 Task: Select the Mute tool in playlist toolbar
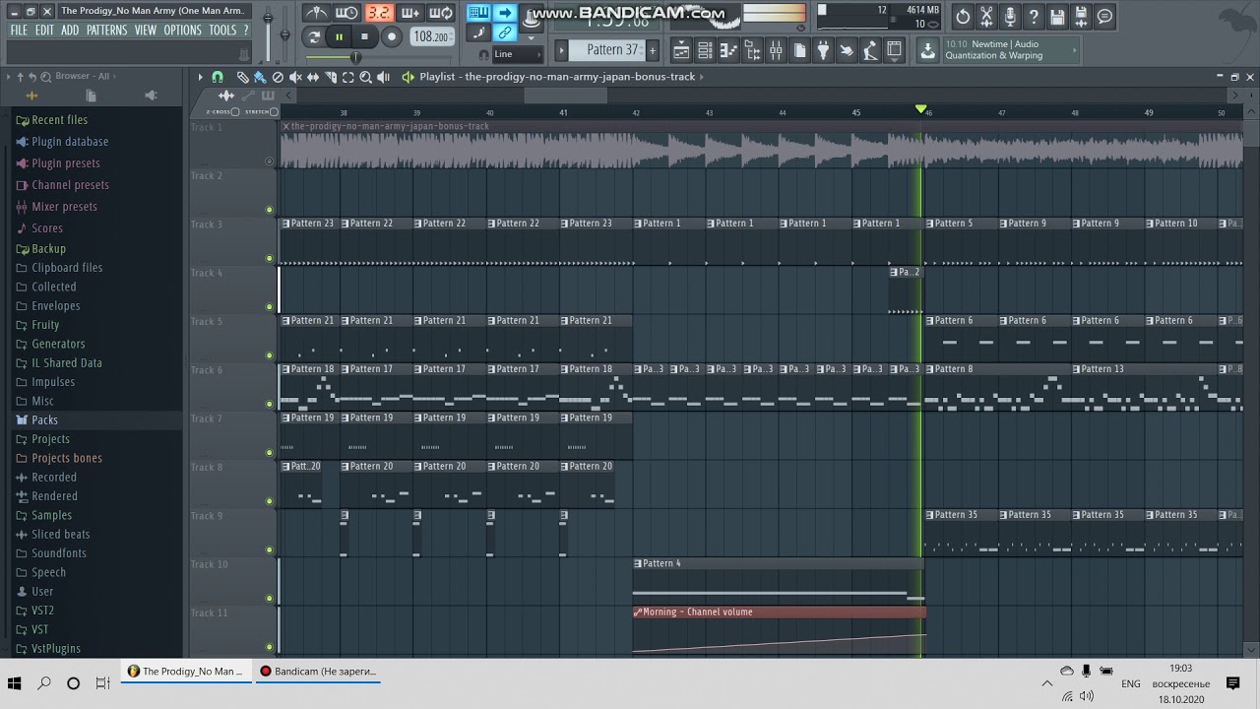[x=295, y=77]
